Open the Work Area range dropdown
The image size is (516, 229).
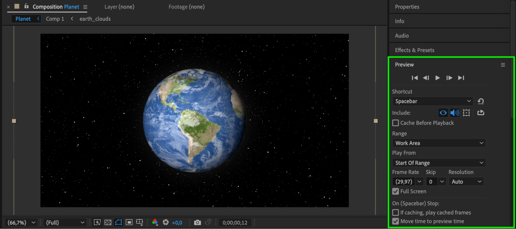pos(439,143)
